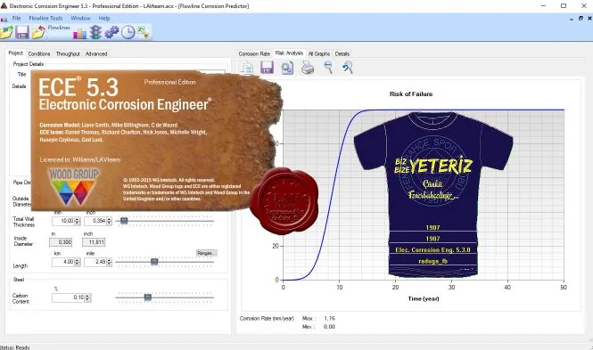
Task: Click the Excel export icon
Action: [x=144, y=32]
